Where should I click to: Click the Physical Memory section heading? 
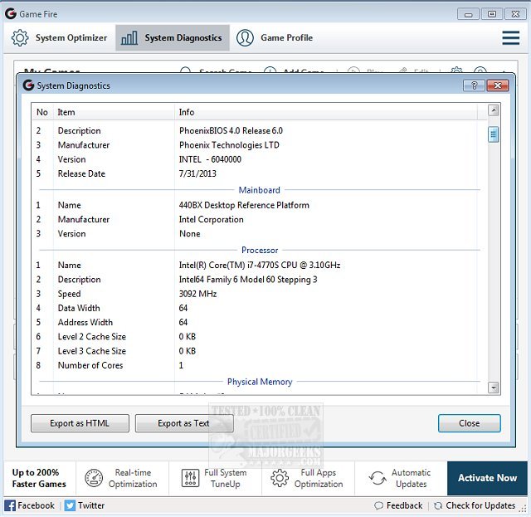click(260, 382)
